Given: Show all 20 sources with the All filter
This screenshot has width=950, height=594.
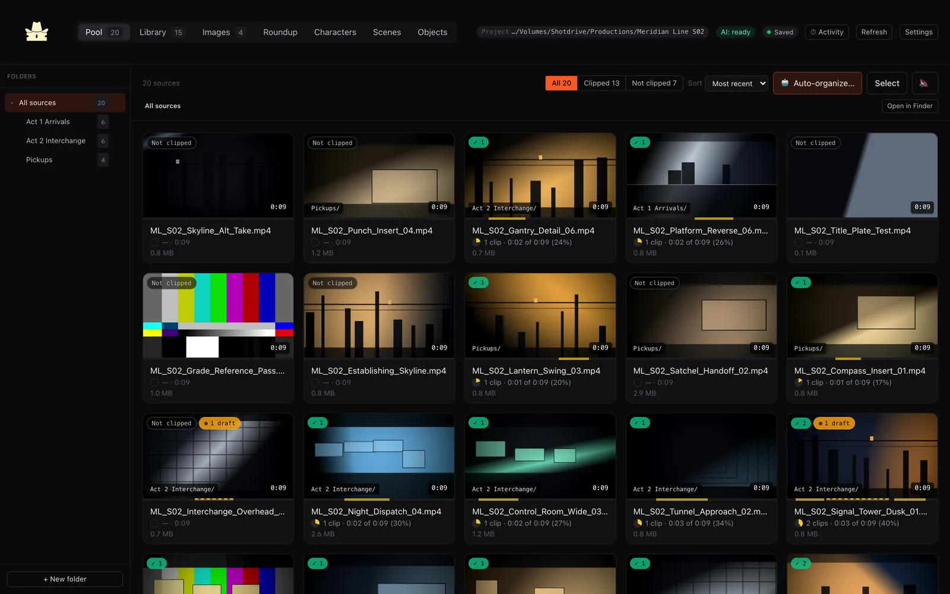Looking at the screenshot, I should 561,83.
